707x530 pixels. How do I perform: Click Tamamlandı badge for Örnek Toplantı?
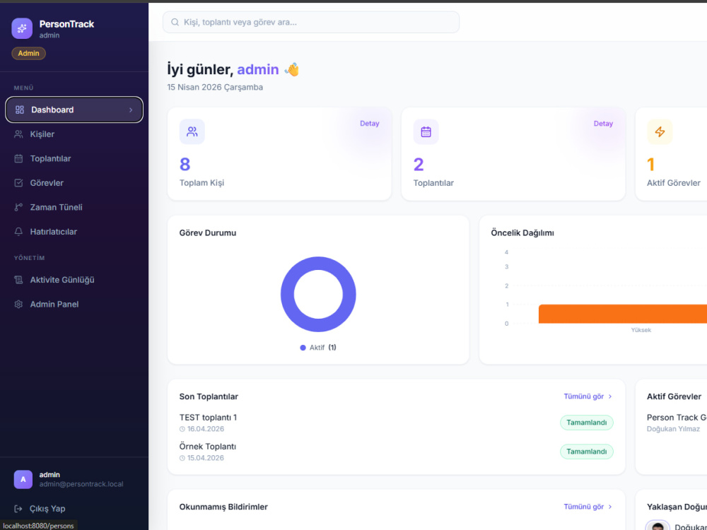[587, 451]
